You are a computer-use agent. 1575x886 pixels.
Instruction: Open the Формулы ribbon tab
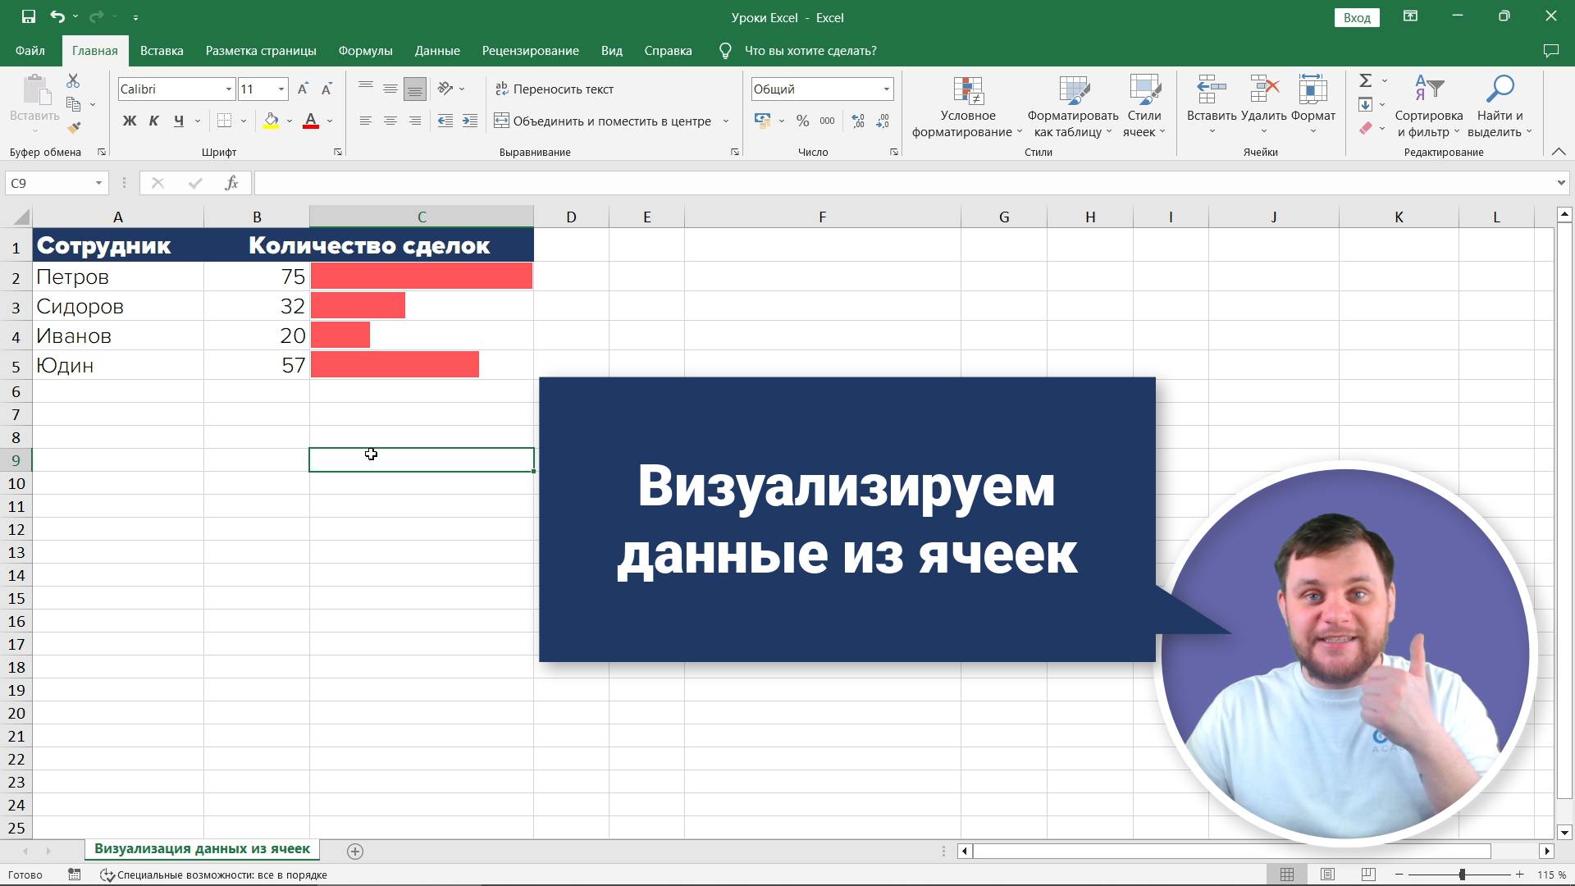(365, 50)
